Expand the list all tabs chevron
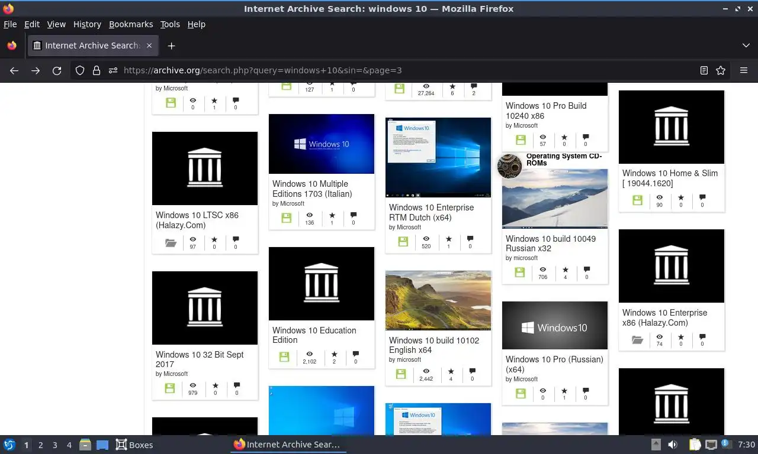Image resolution: width=758 pixels, height=454 pixels. coord(746,46)
